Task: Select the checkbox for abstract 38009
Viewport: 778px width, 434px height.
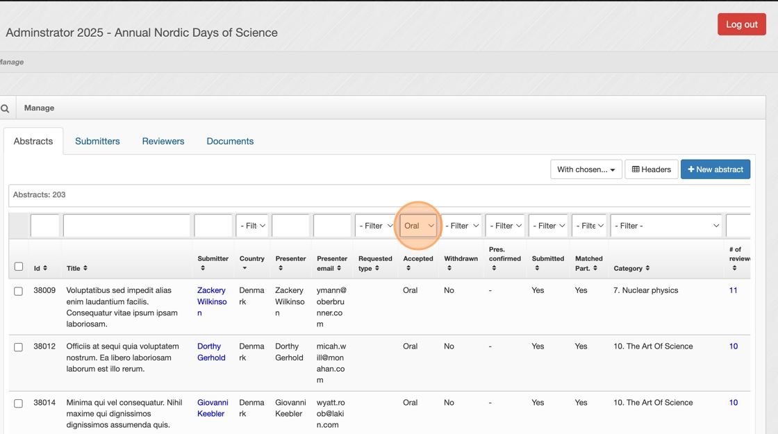Action: click(x=19, y=291)
